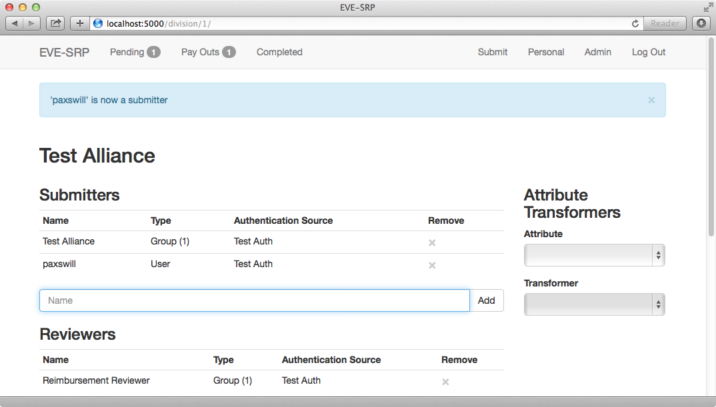Click the Pay Outs count badge
This screenshot has height=407, width=716.
pyautogui.click(x=229, y=52)
